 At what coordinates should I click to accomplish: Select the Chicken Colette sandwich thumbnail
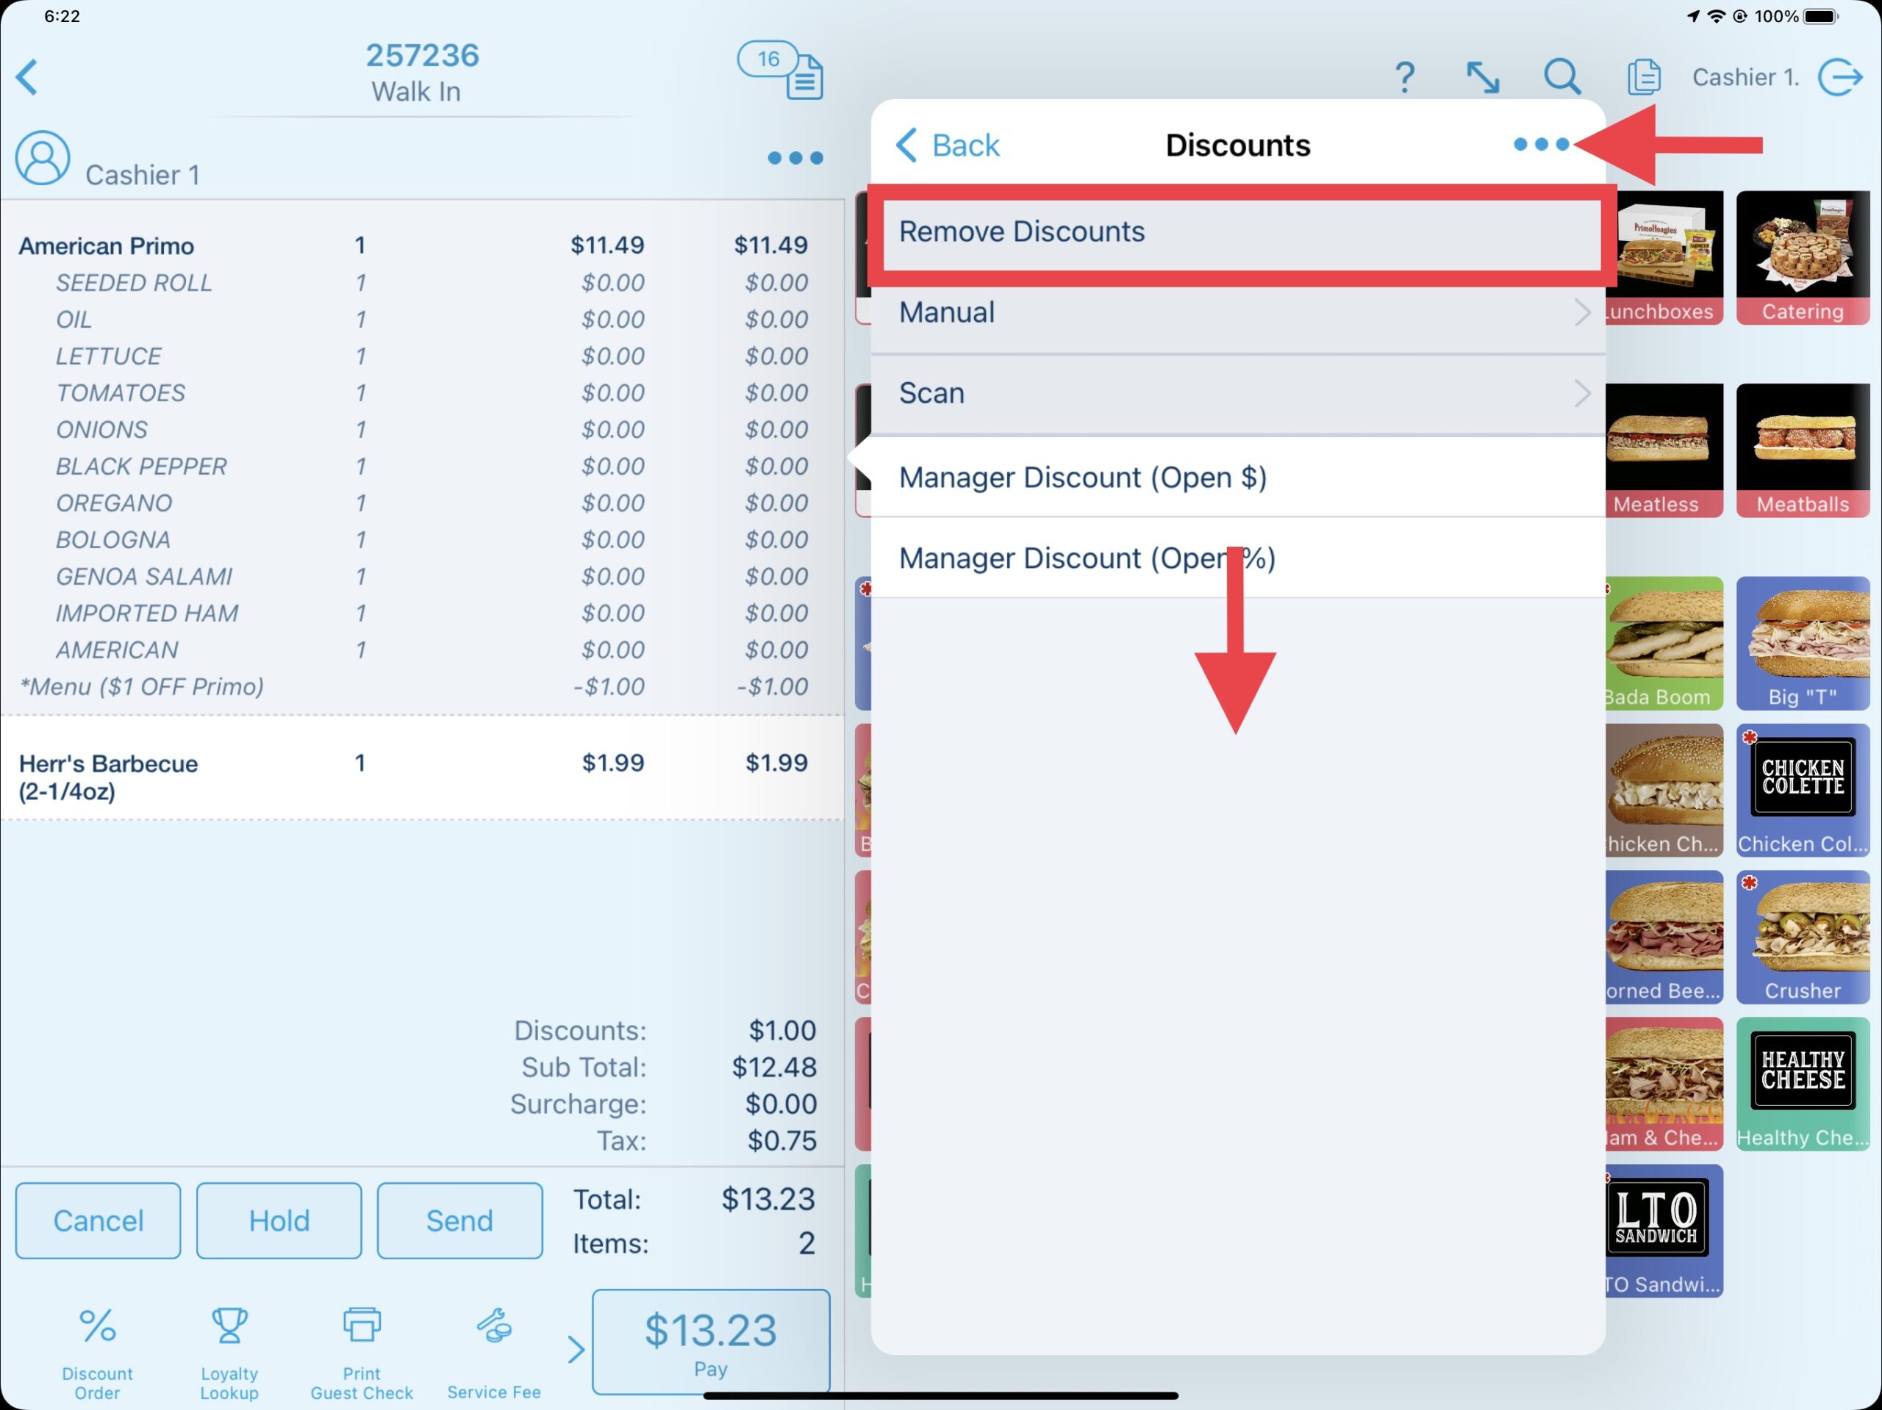[x=1803, y=792]
